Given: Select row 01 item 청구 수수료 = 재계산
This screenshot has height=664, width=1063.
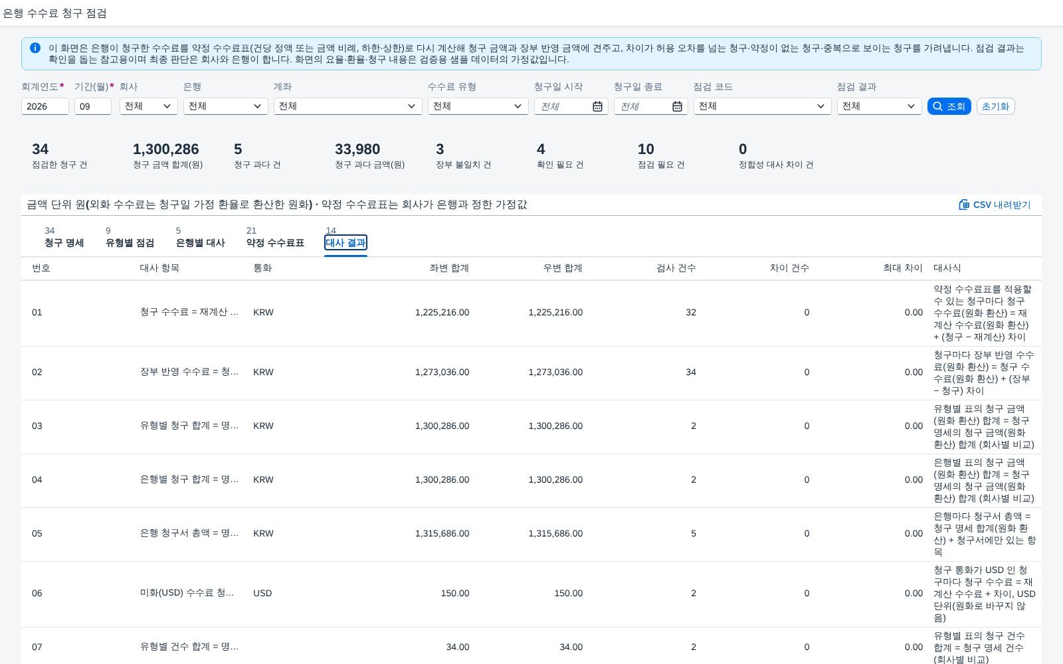Looking at the screenshot, I should click(x=189, y=312).
